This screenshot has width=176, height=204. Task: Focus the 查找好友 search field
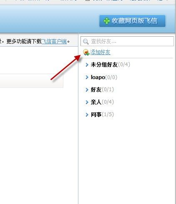click(127, 41)
